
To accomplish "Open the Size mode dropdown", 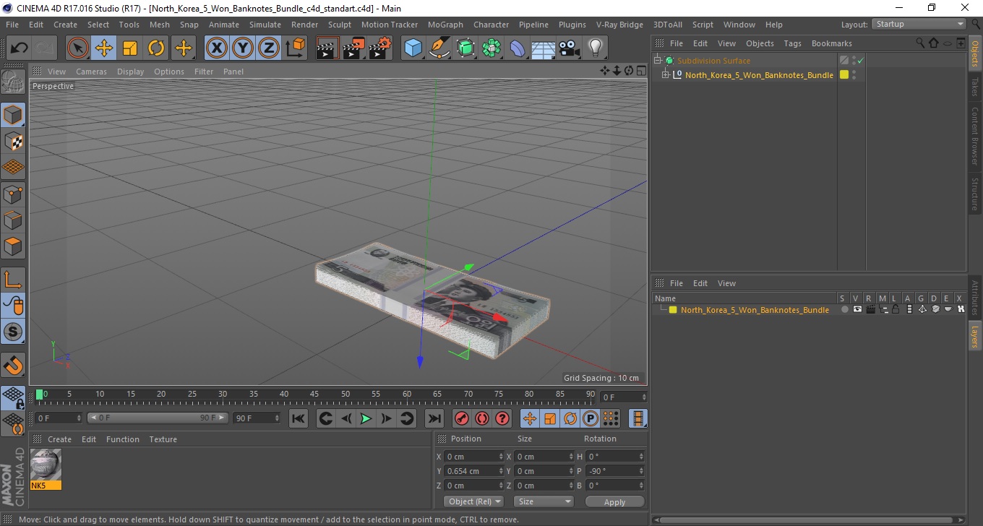I will tap(544, 501).
